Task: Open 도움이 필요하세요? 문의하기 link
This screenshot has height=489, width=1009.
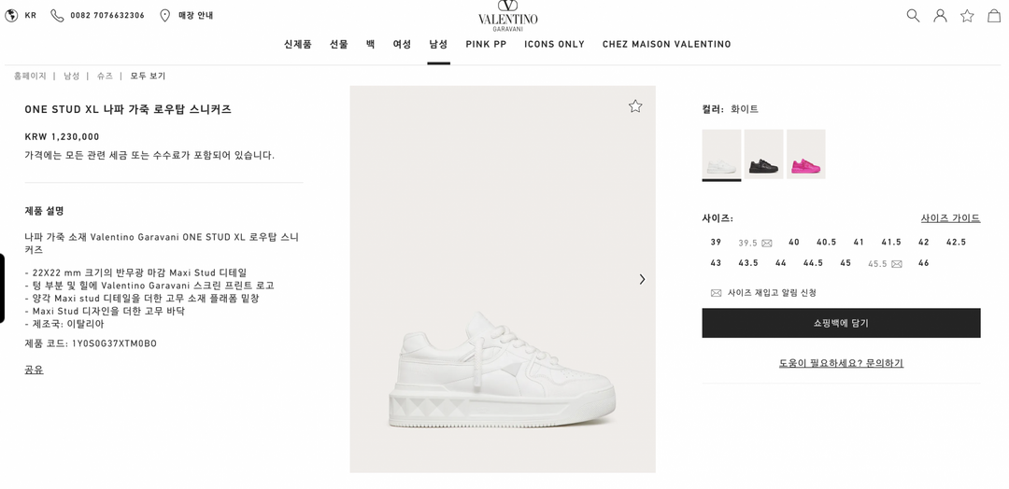Action: [841, 363]
